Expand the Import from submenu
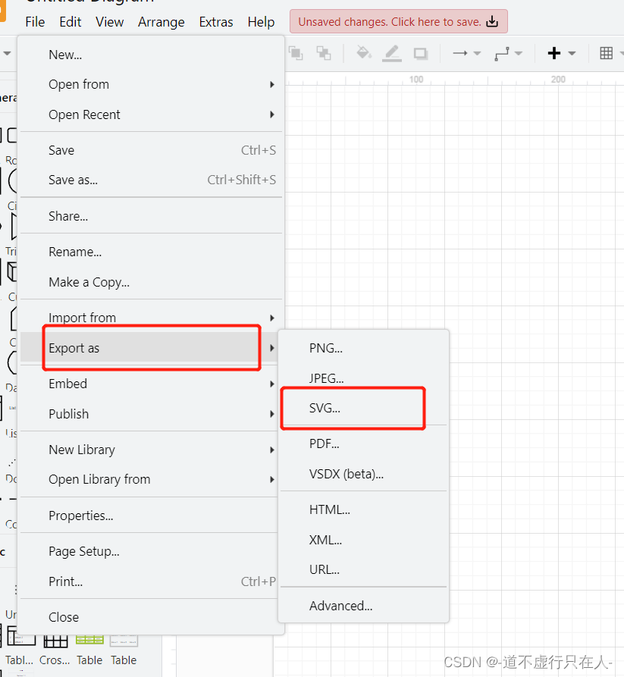The width and height of the screenshot is (624, 677). point(151,318)
